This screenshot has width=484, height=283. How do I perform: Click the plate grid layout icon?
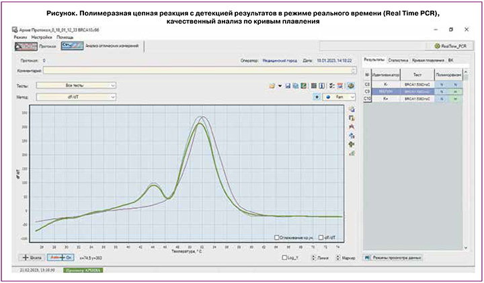313,86
